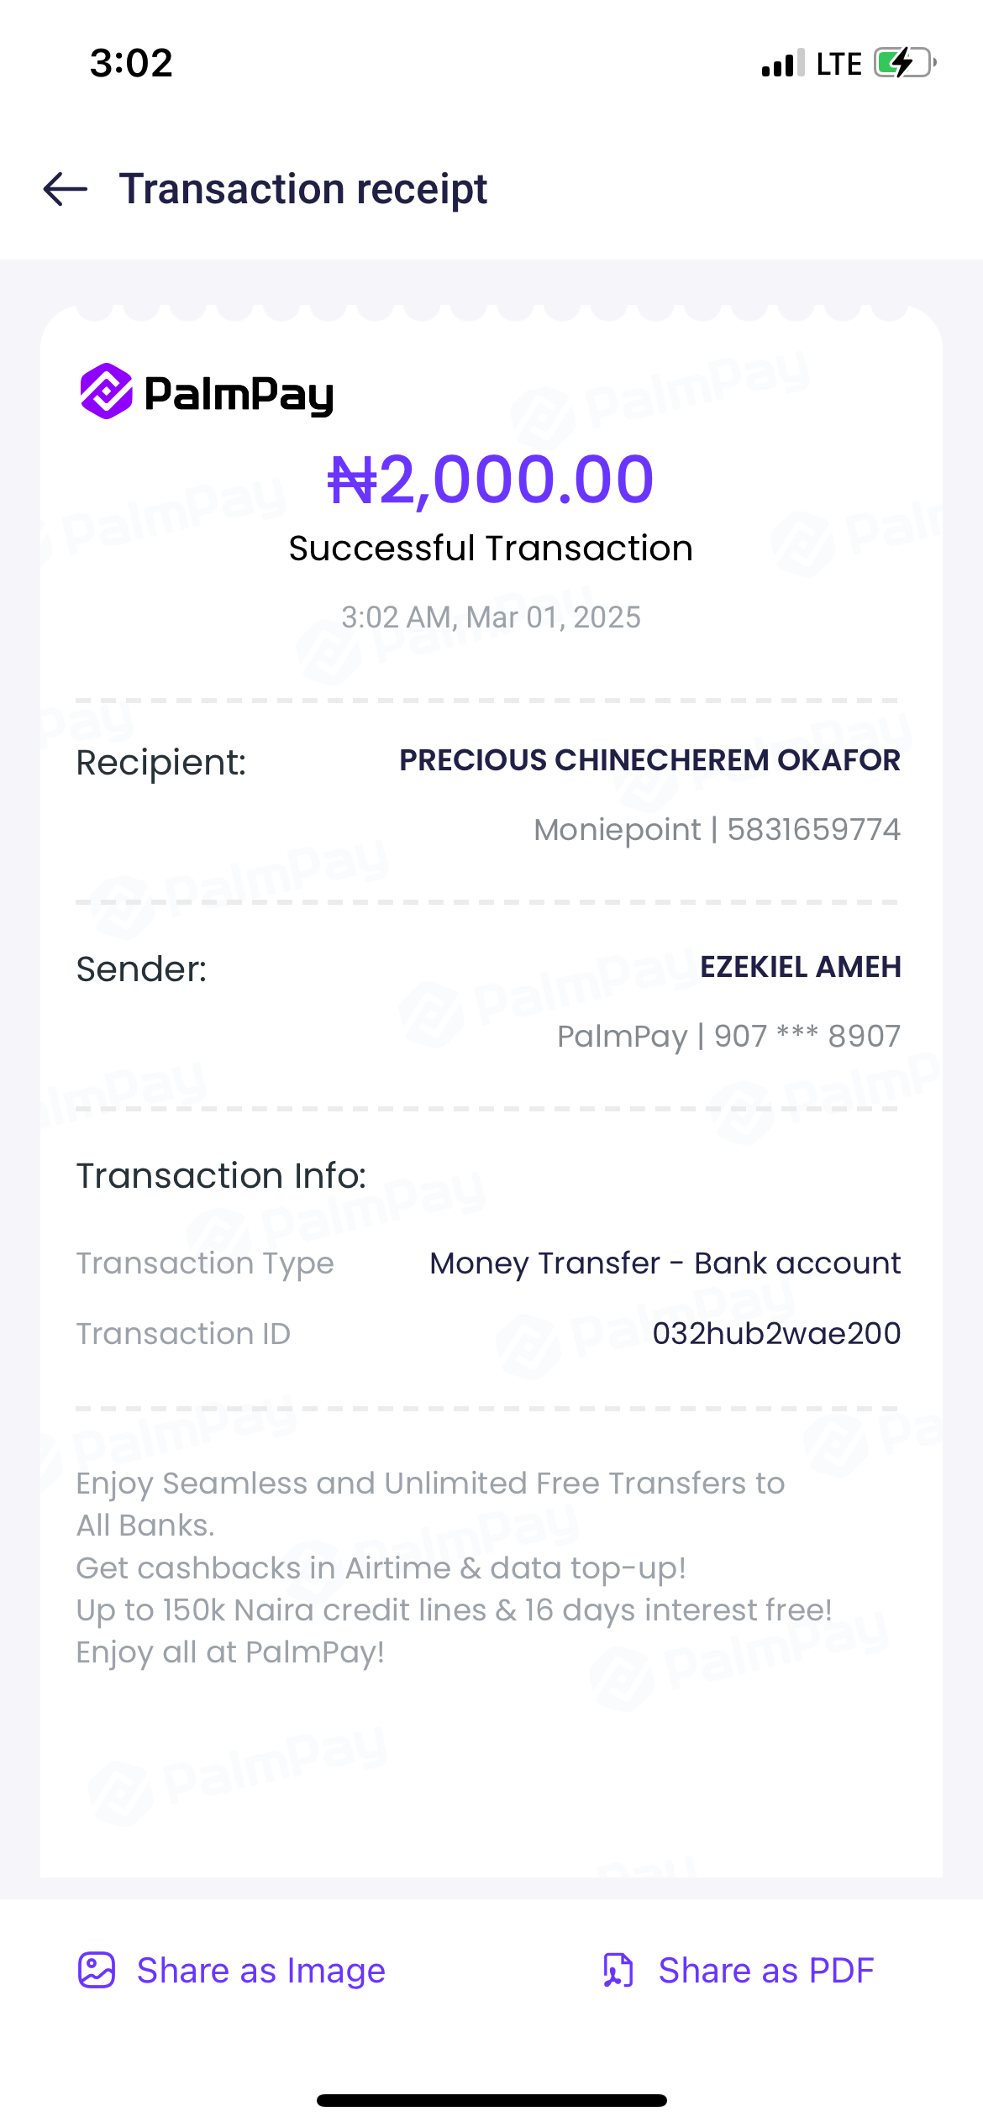This screenshot has width=983, height=2127.
Task: Tap the Share as PDF icon
Action: 618,1970
